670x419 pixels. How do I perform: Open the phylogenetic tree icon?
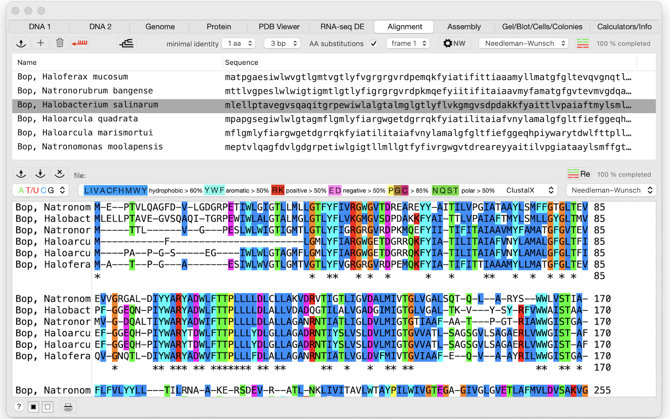tap(126, 43)
